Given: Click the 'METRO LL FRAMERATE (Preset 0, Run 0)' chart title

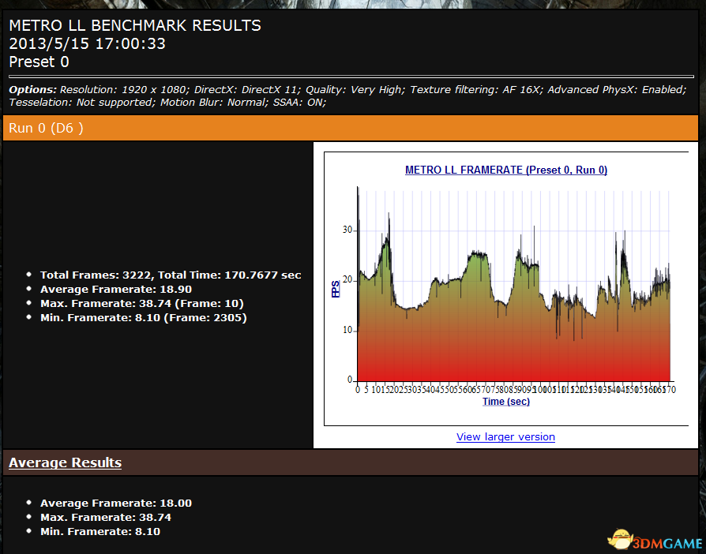Looking at the screenshot, I should pyautogui.click(x=506, y=170).
